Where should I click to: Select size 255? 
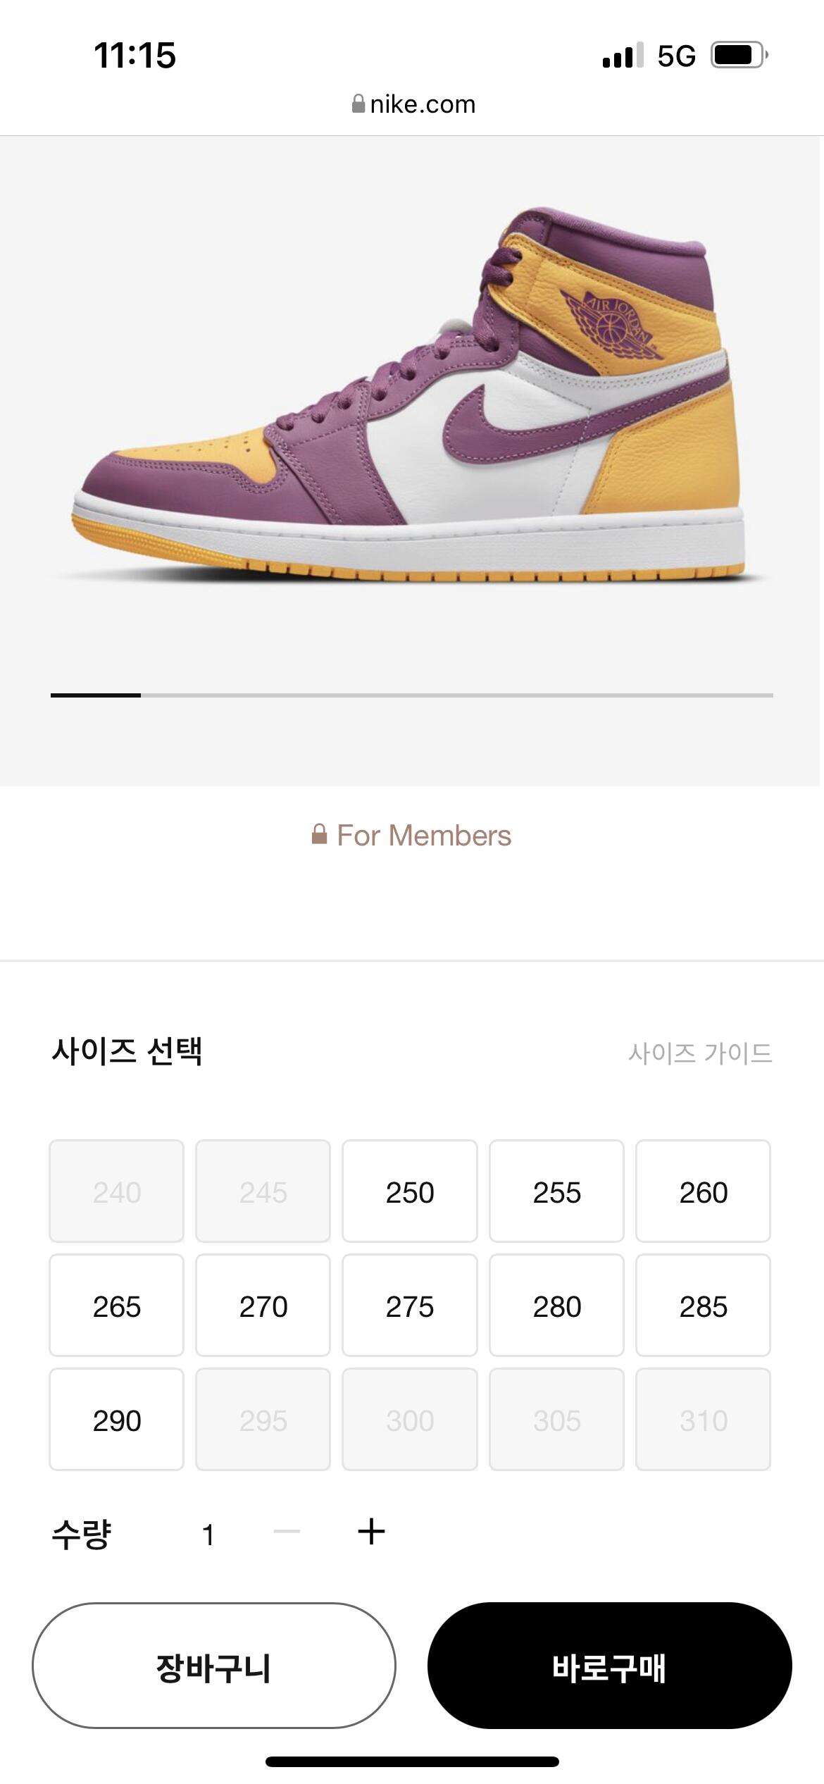[556, 1191]
